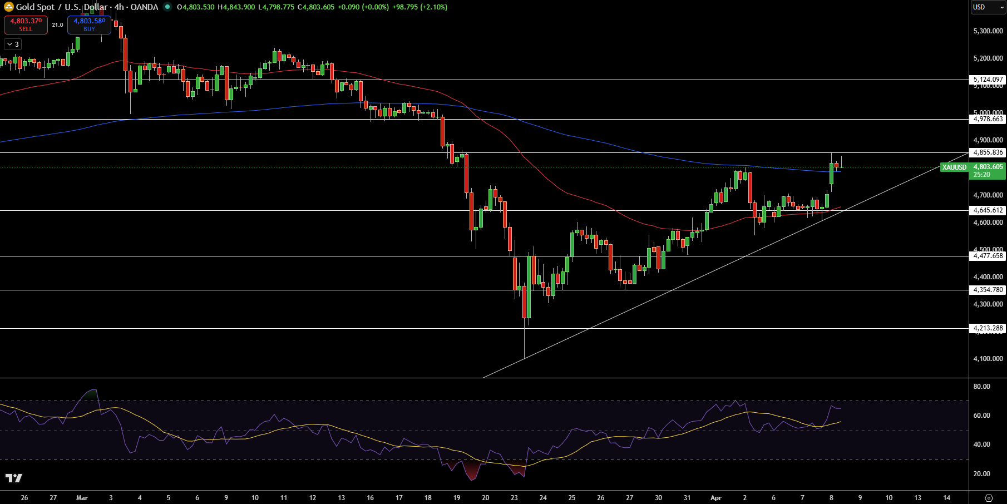Change the 4h interval in the title
Viewport: 1007px width, 504px height.
tap(119, 7)
